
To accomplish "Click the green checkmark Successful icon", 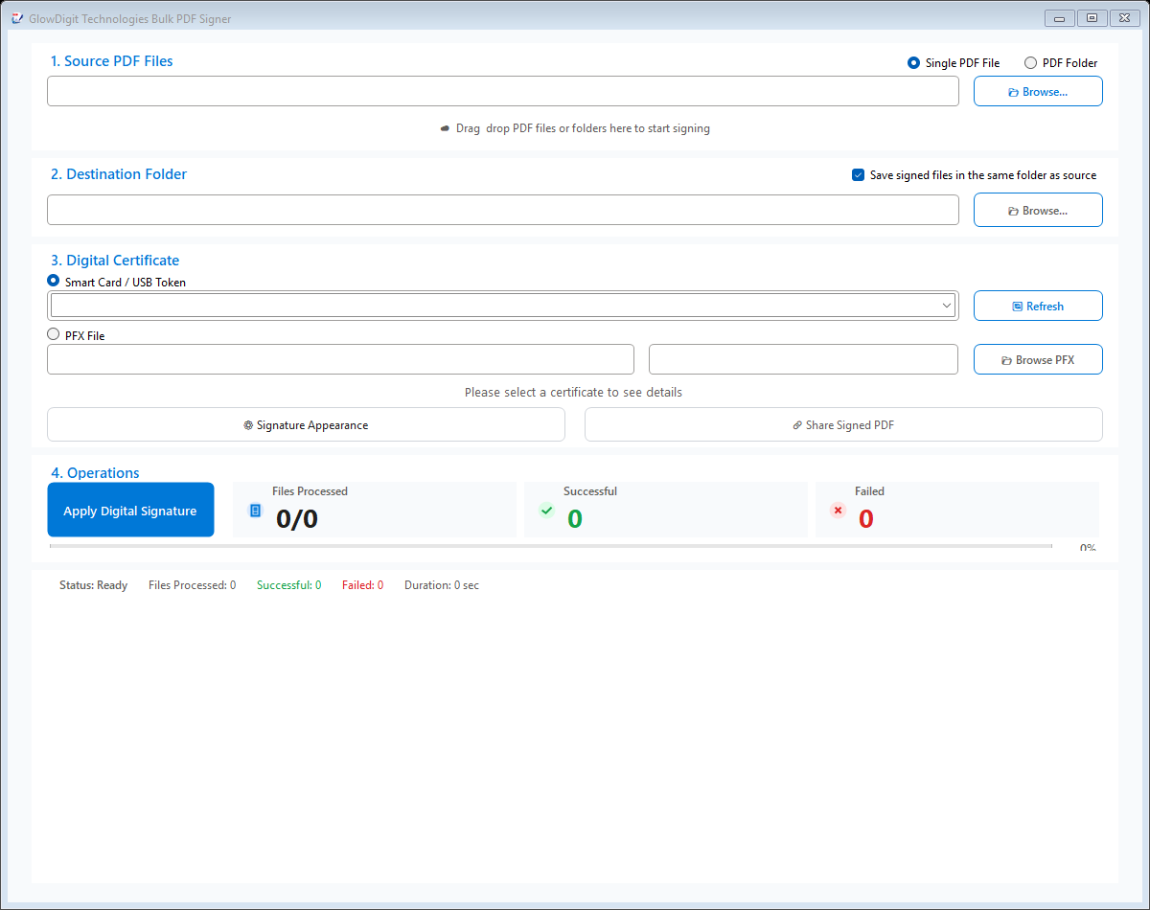I will tap(546, 511).
